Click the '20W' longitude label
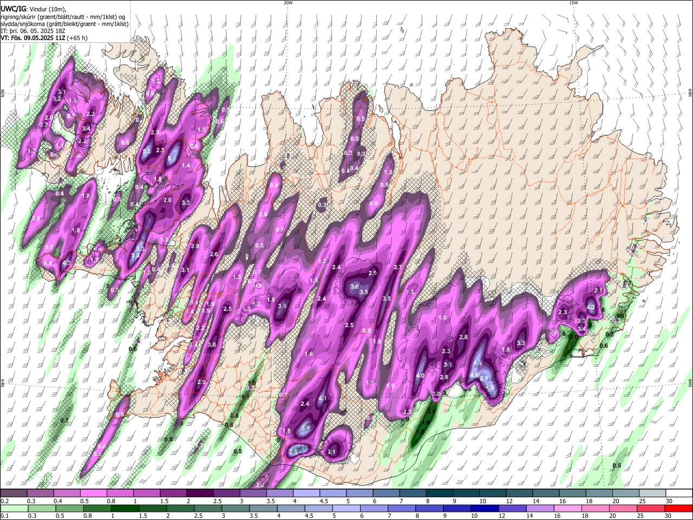Viewport: 693px width, 520px height. click(x=288, y=3)
